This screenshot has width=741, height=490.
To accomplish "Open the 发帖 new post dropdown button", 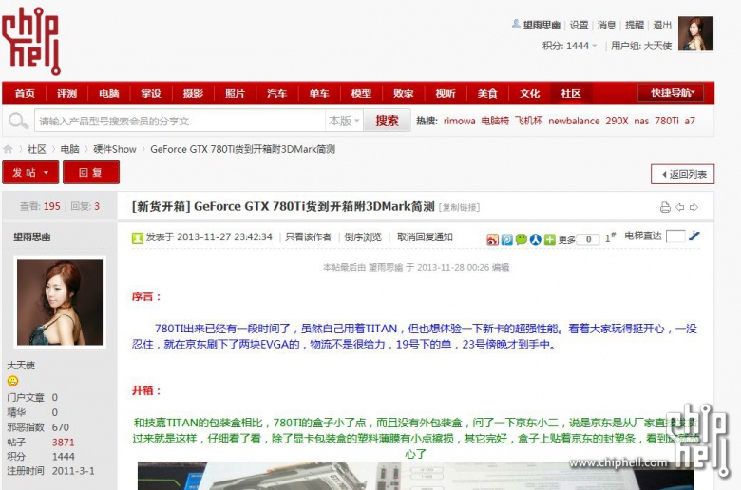I will (30, 173).
